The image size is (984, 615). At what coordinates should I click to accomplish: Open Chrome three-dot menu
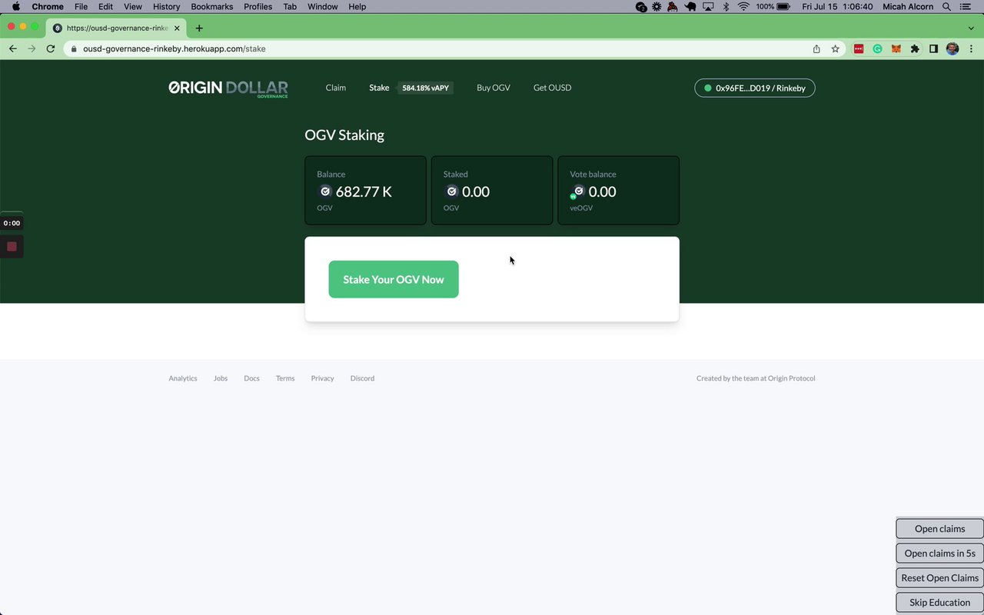(x=972, y=48)
